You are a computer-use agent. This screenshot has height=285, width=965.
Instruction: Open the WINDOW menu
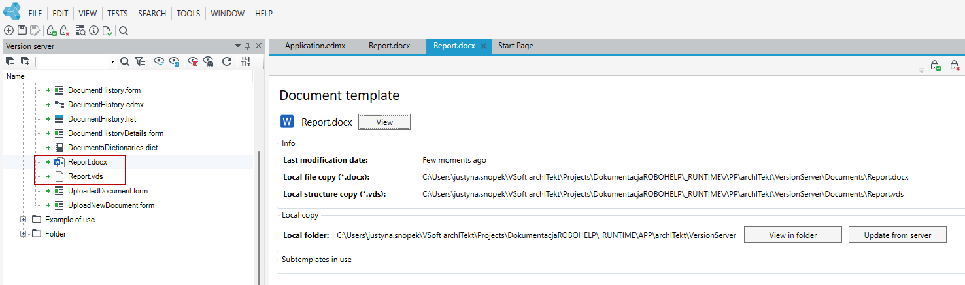(228, 13)
